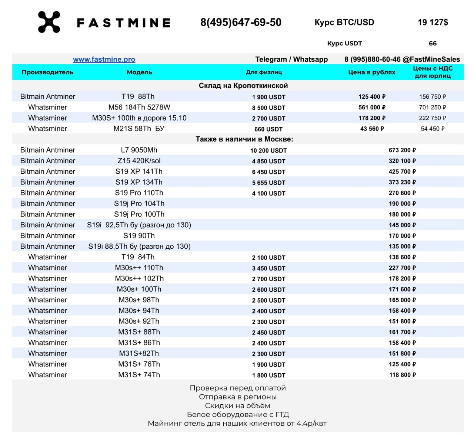Click the M21S 58Th БУ model cell

click(139, 129)
